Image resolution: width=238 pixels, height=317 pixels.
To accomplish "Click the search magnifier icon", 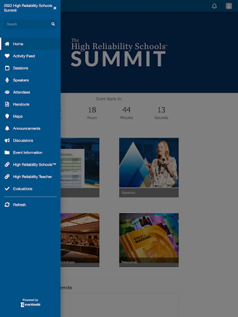I will 53,24.
